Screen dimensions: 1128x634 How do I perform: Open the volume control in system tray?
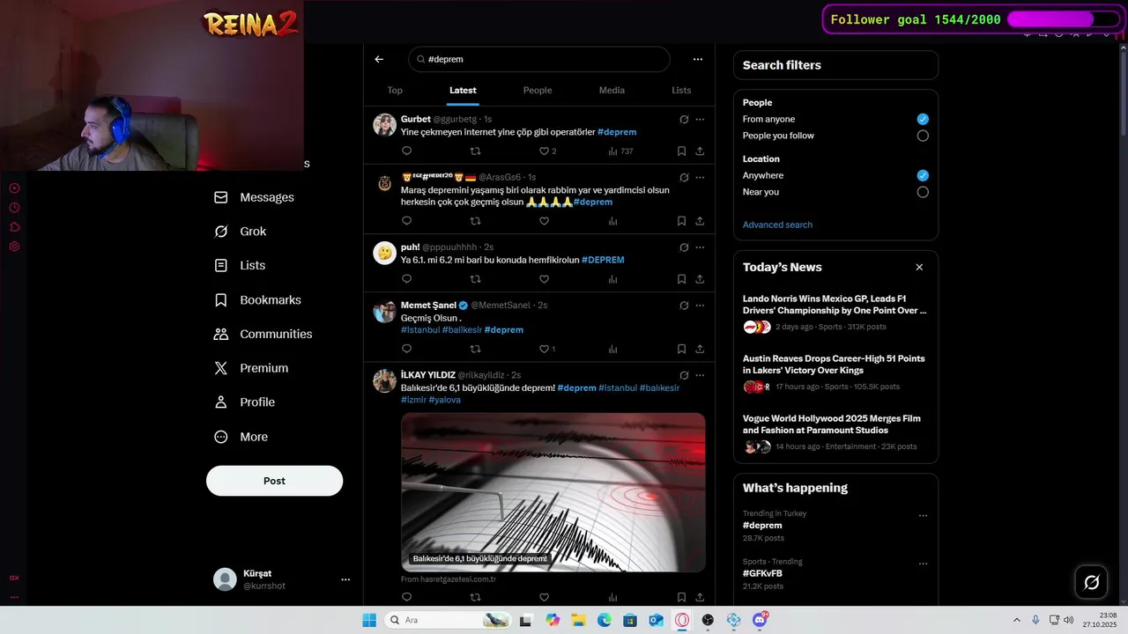[1068, 620]
